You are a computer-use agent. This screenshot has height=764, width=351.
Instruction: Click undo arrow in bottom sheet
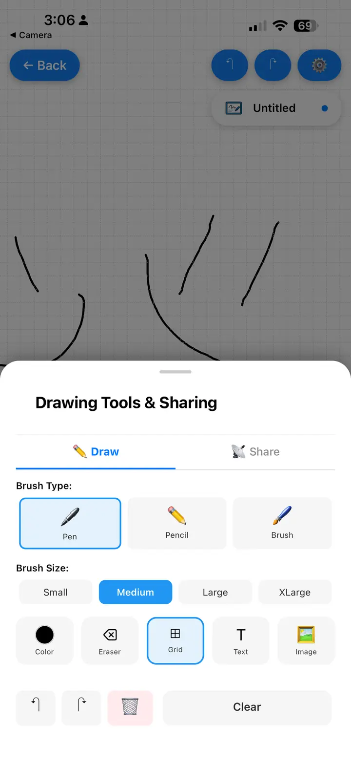tap(36, 707)
